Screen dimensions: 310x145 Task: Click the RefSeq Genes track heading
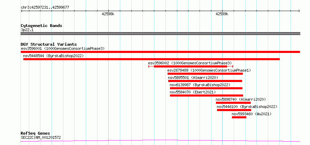(x=36, y=134)
